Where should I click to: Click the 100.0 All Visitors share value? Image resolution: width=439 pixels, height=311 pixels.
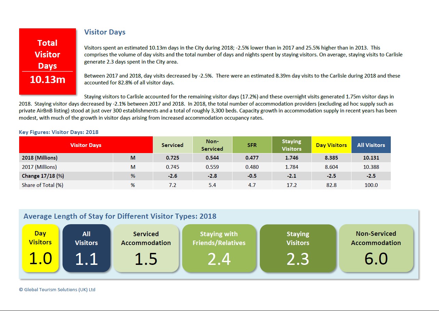pyautogui.click(x=371, y=185)
